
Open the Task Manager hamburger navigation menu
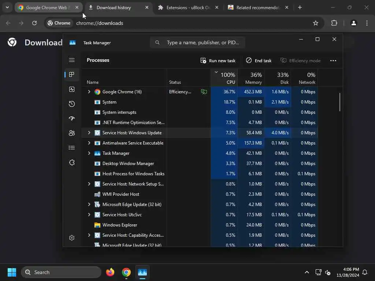point(72,60)
